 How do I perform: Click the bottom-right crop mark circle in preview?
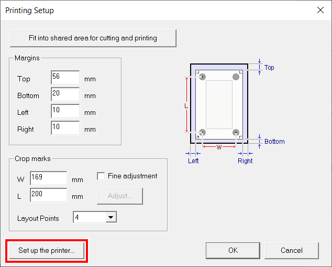[x=236, y=132]
